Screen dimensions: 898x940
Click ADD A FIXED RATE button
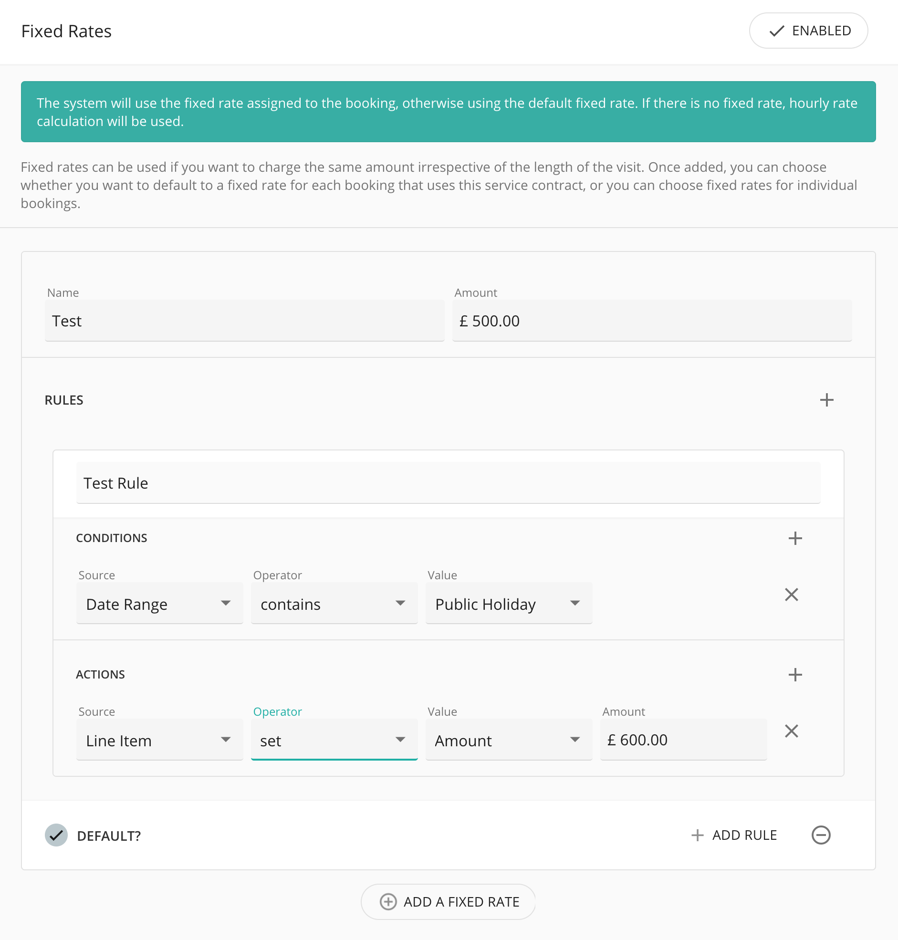pos(448,902)
